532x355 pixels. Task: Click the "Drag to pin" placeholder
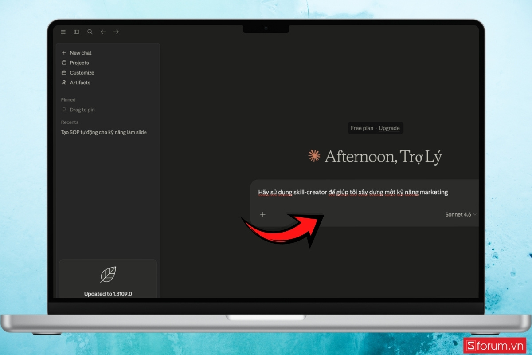pyautogui.click(x=82, y=110)
